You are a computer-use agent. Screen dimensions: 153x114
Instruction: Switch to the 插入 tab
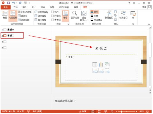(24, 7)
